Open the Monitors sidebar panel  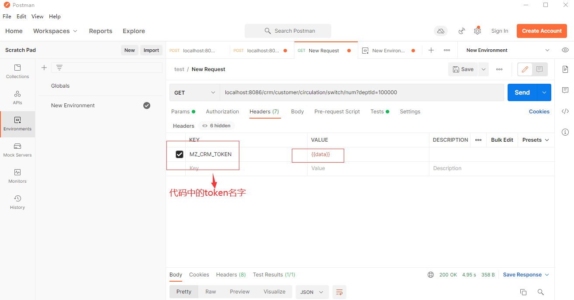coord(17,176)
